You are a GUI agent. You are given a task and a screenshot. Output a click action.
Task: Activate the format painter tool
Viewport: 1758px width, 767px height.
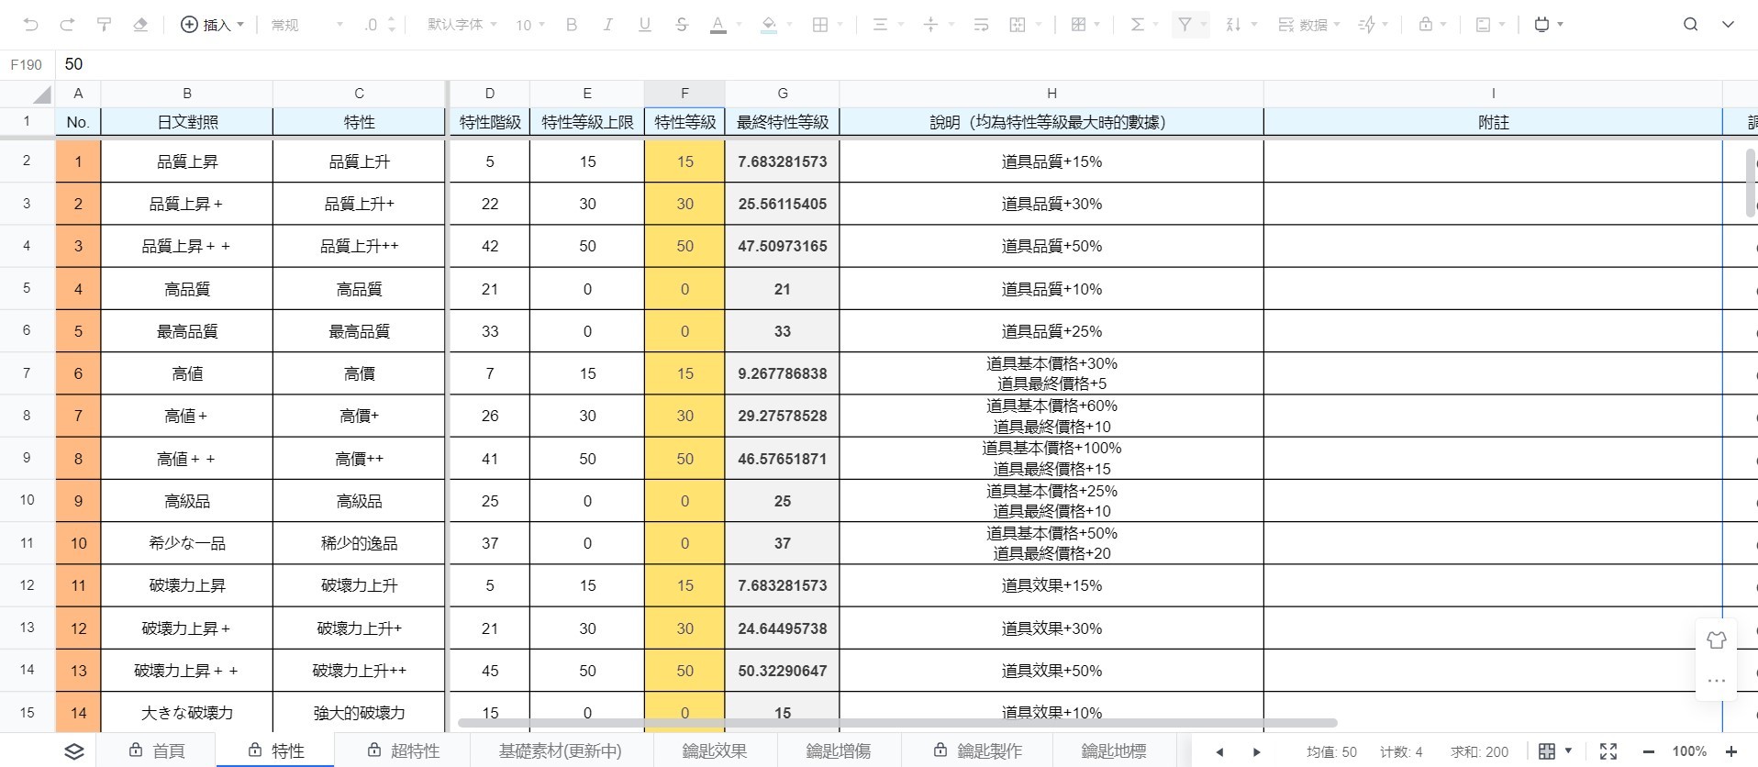(x=104, y=25)
